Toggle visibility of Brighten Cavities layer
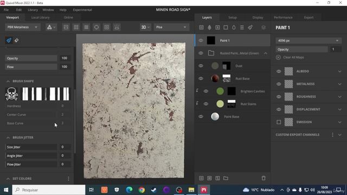 pos(206,91)
